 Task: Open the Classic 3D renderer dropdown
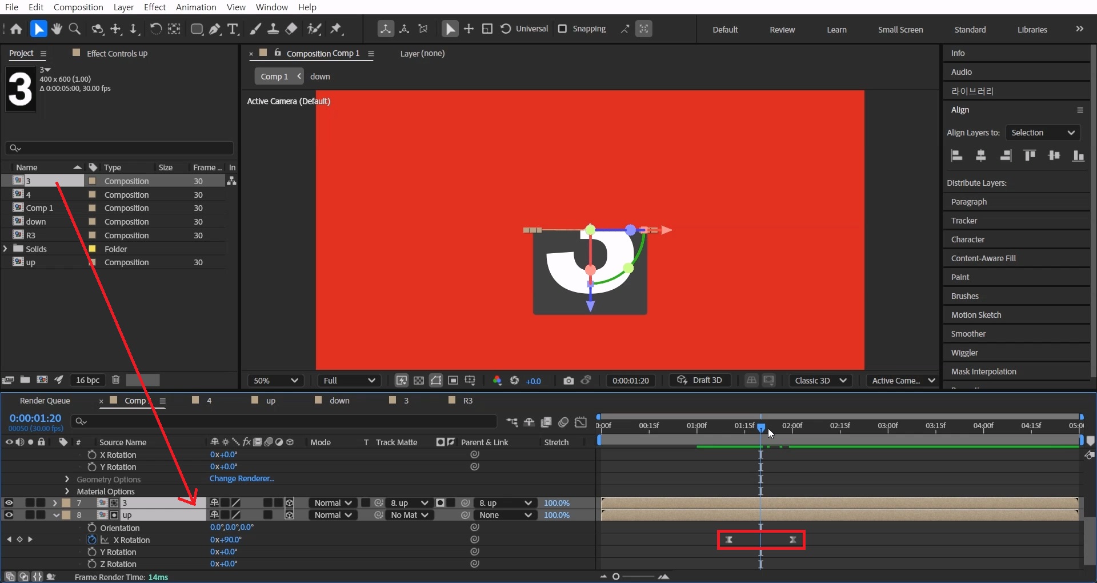[x=820, y=381]
